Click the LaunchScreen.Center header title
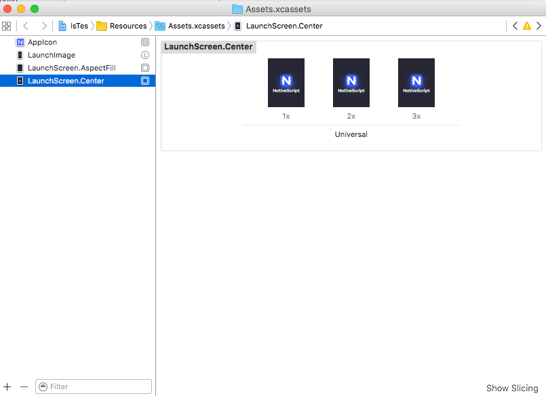This screenshot has height=396, width=546. 208,47
